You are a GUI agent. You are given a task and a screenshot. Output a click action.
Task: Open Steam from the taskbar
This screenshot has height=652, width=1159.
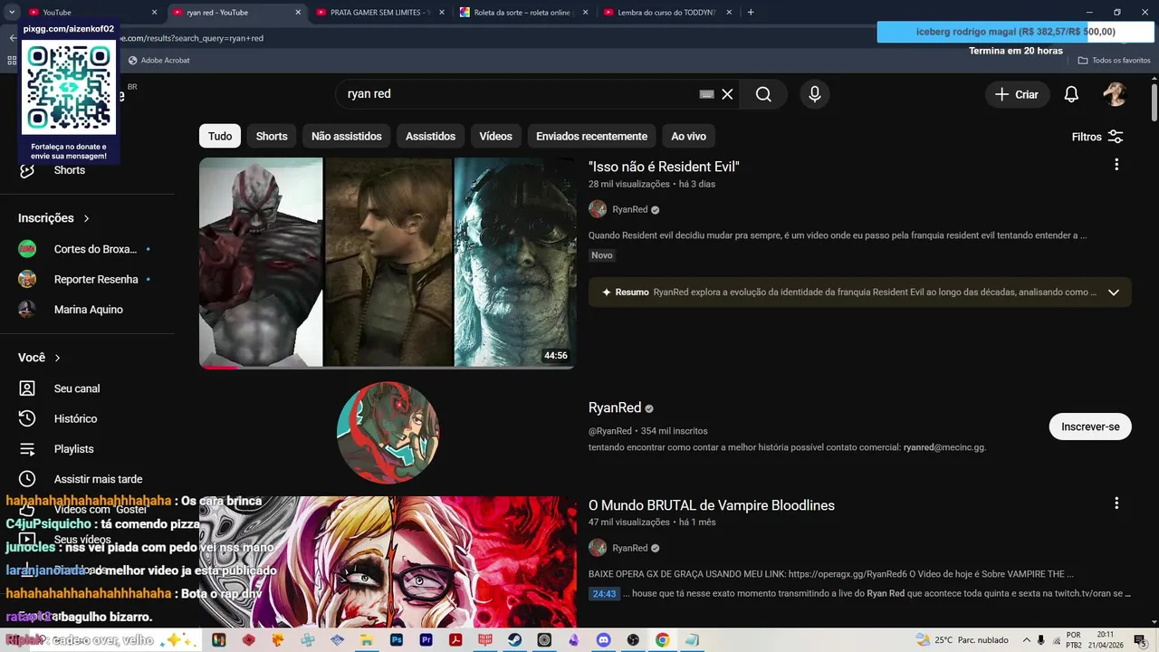click(514, 640)
